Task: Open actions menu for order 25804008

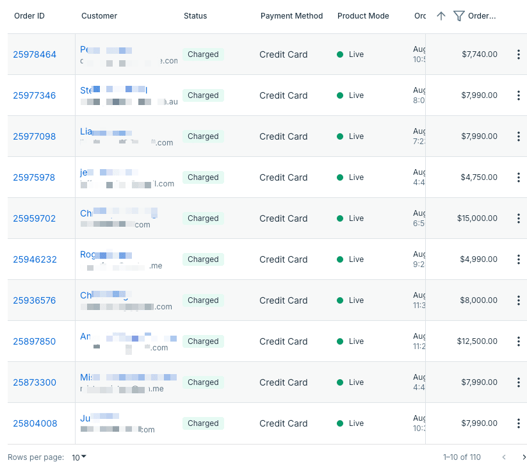Action: [x=519, y=423]
